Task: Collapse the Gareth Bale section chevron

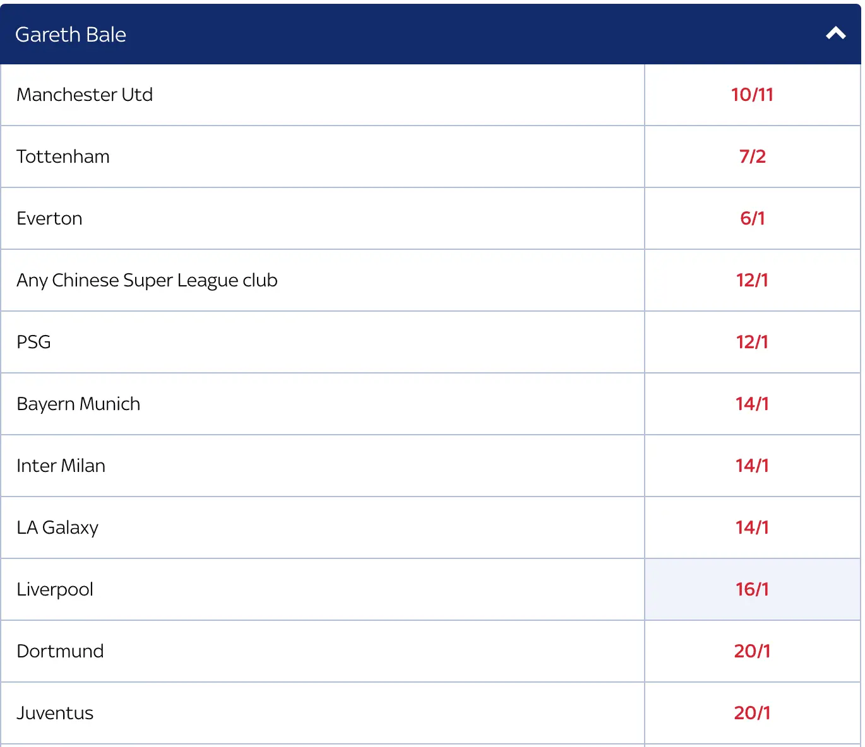Action: 835,33
